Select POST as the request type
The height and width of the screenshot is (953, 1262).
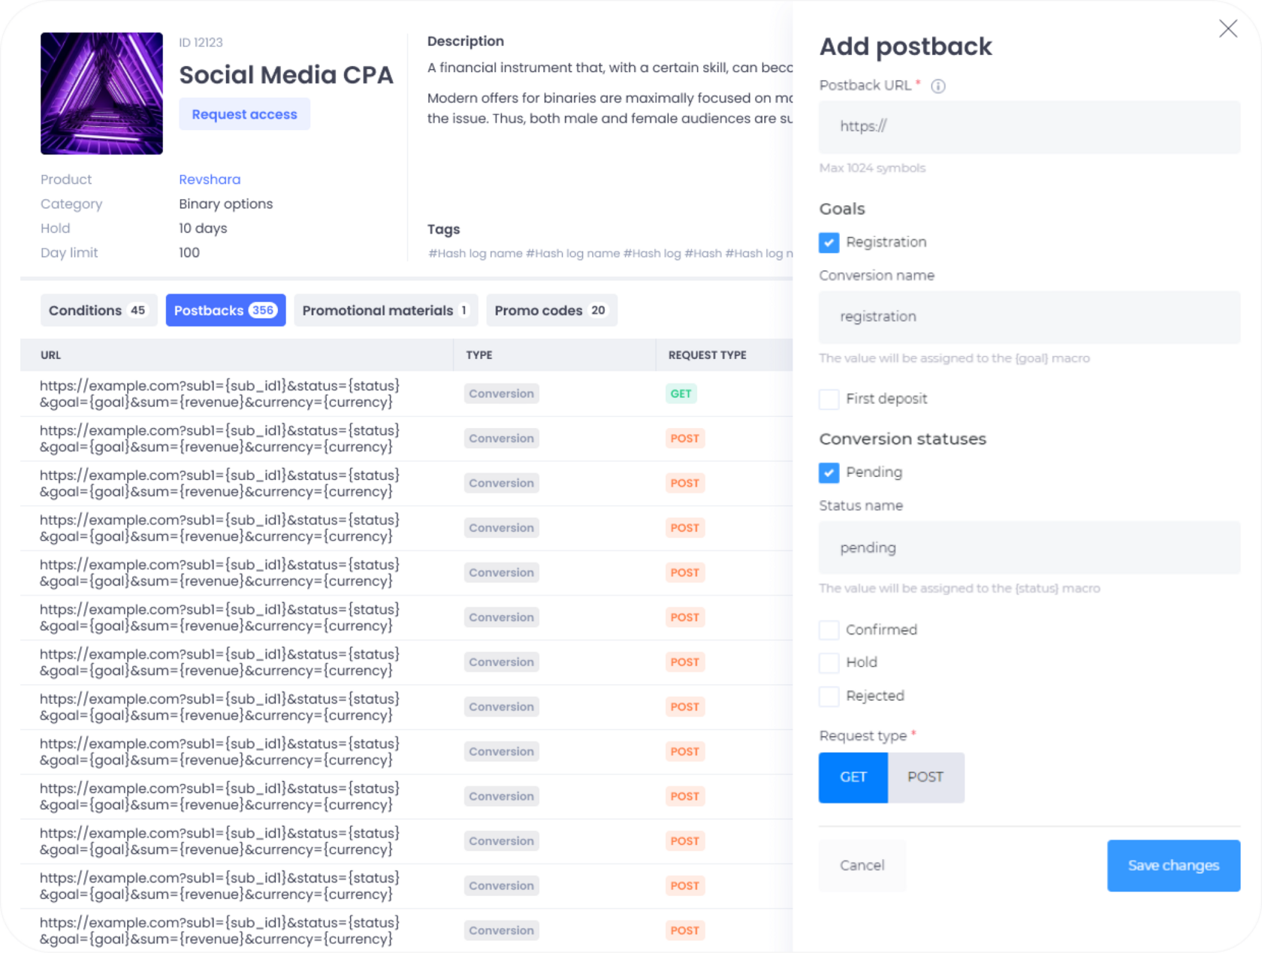(x=925, y=777)
